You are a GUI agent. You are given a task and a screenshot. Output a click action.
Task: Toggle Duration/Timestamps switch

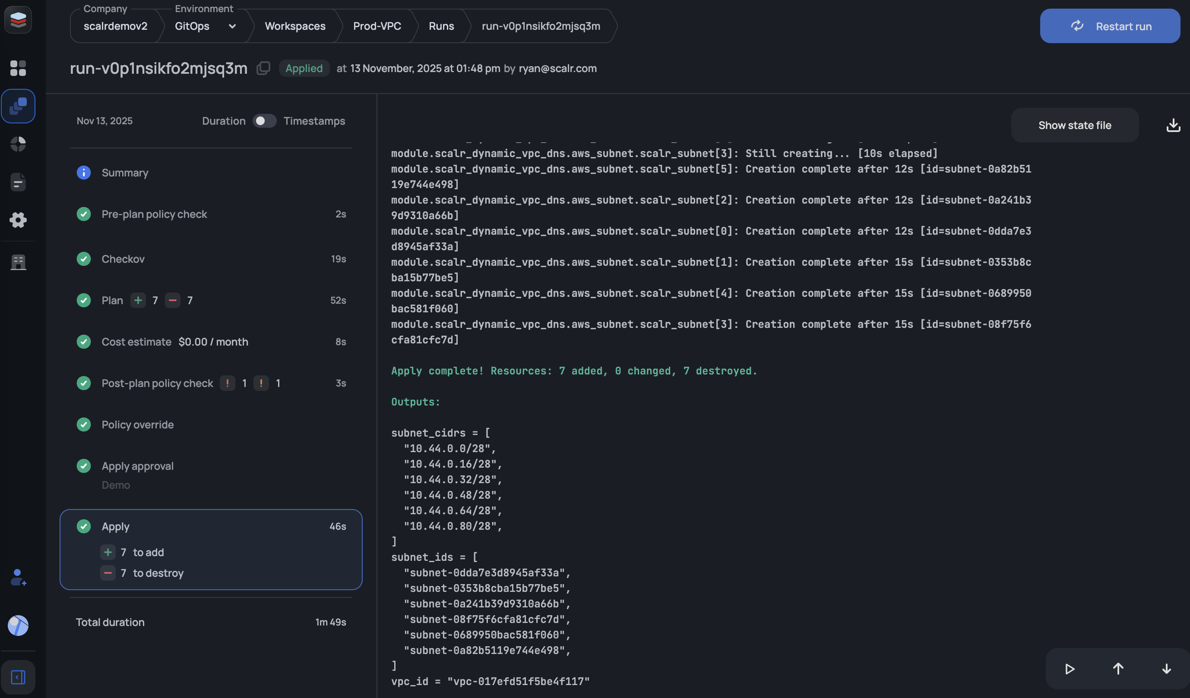pos(264,121)
